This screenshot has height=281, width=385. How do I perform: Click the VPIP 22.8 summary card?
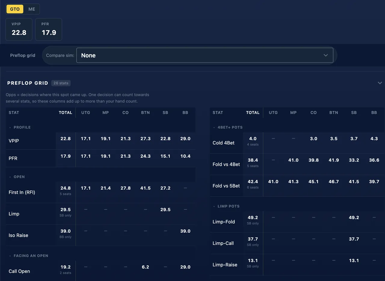coord(19,29)
